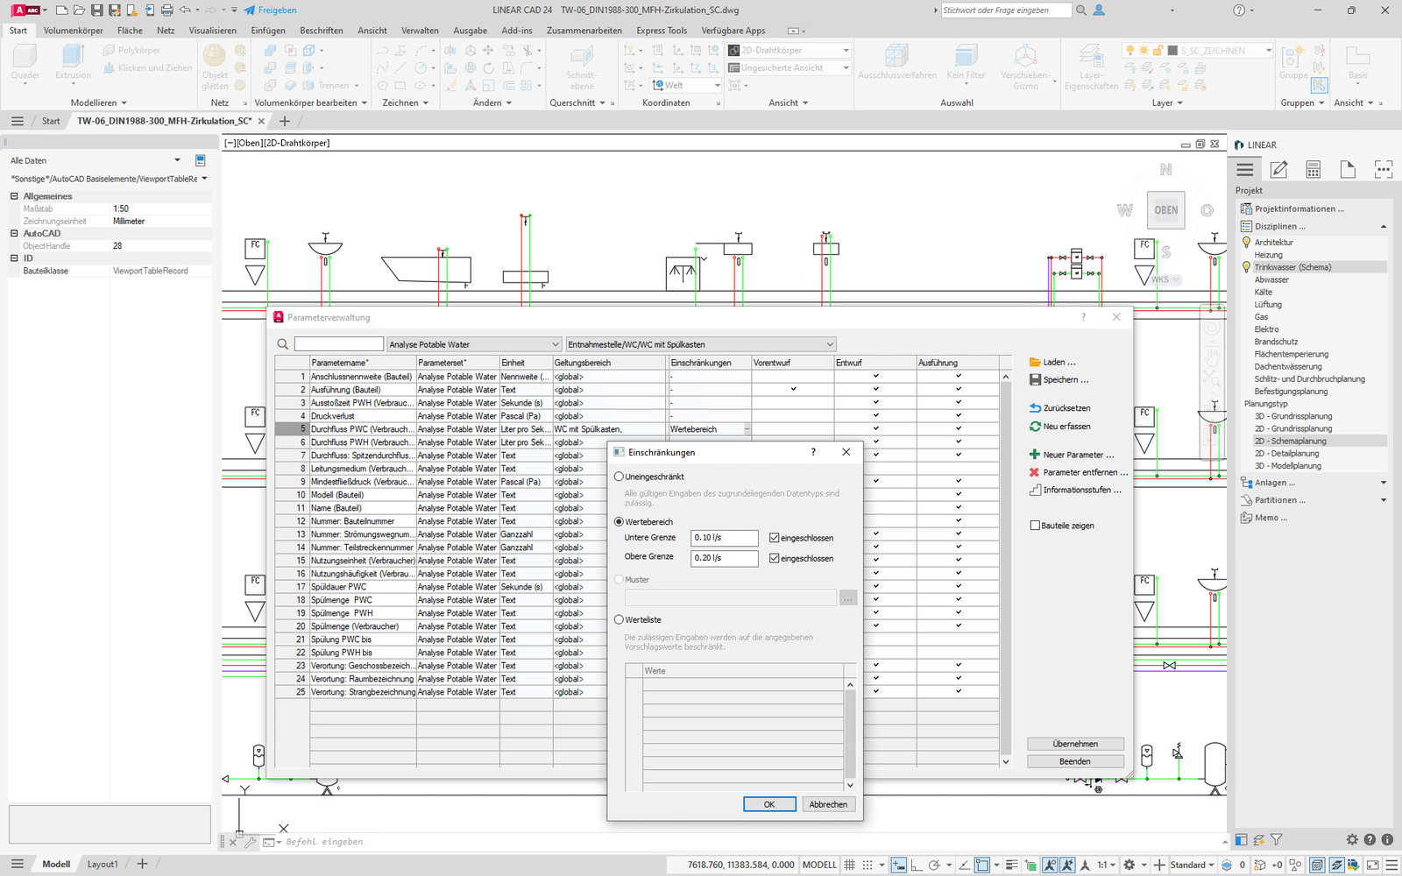Select the hamburger list tab in LINEAR panel

[x=1245, y=169]
